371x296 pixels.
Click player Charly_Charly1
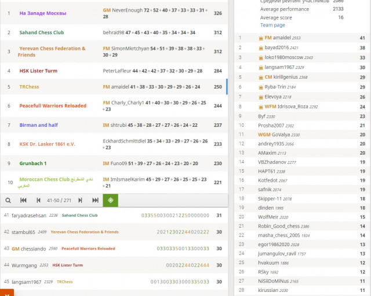coord(128,103)
